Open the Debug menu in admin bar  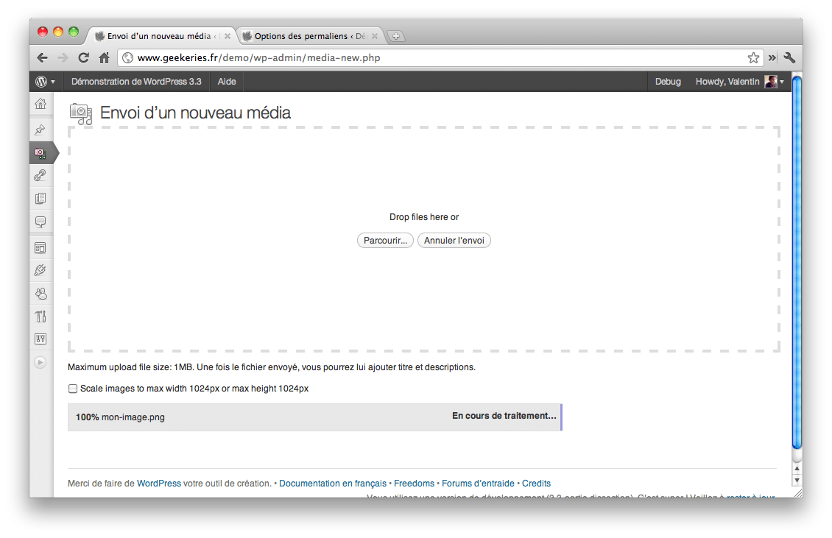(668, 82)
